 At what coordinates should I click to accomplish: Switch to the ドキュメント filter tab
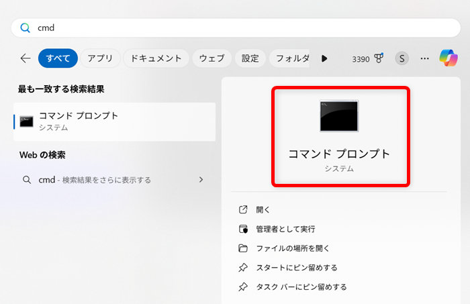[x=156, y=58]
